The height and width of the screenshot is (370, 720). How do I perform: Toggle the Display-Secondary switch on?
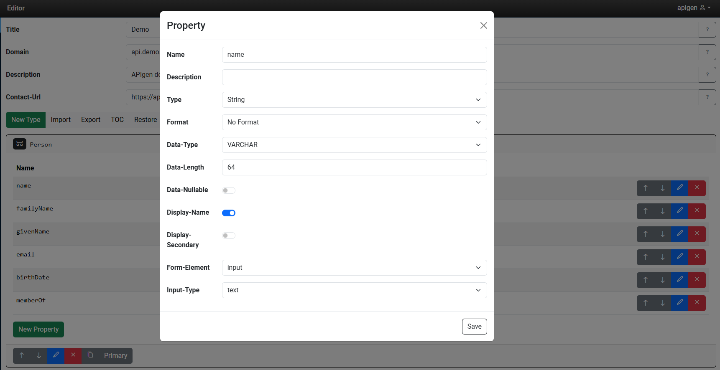pos(229,236)
